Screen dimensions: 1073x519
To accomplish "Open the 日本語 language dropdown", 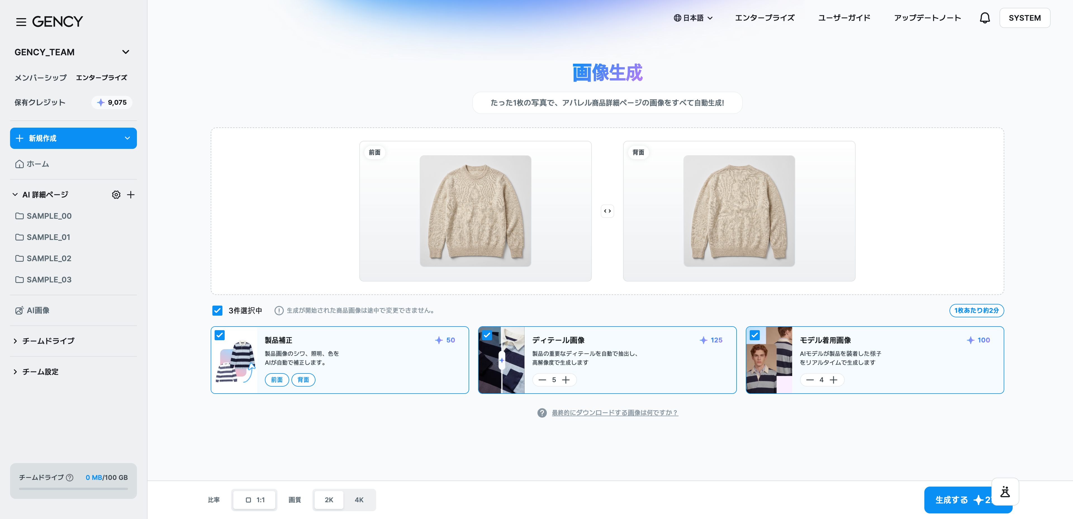I will pyautogui.click(x=694, y=18).
